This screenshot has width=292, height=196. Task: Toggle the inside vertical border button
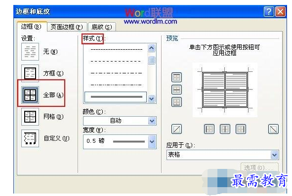point(225,129)
